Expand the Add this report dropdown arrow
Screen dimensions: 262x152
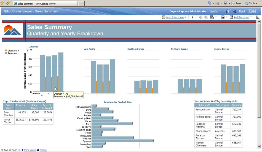251,17
